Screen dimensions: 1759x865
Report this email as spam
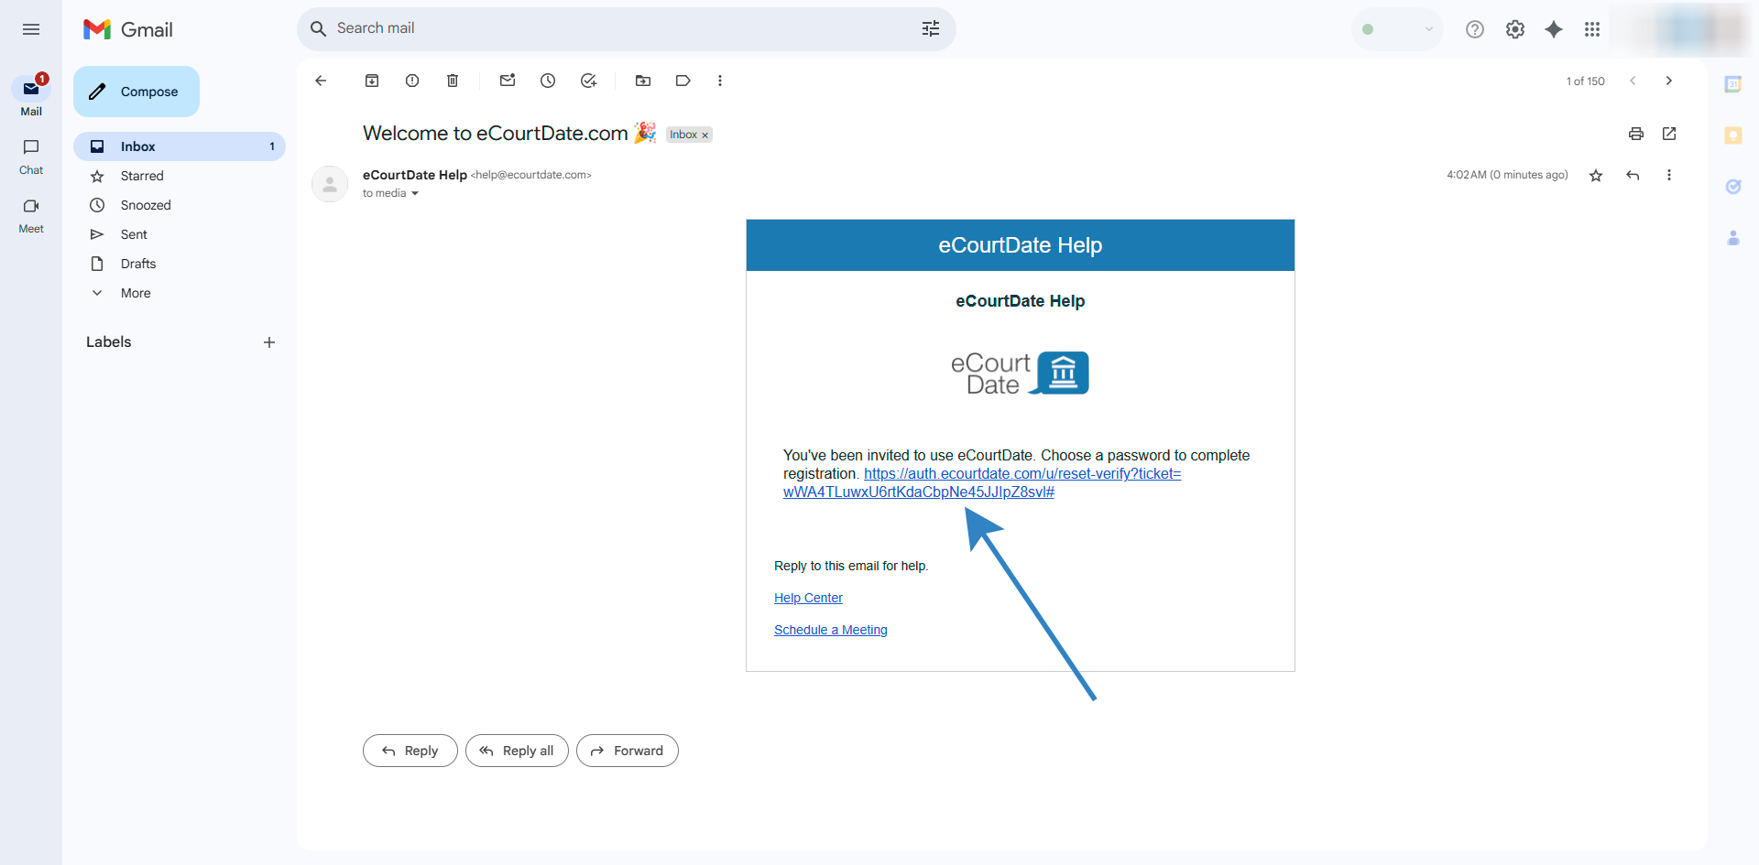tap(412, 81)
